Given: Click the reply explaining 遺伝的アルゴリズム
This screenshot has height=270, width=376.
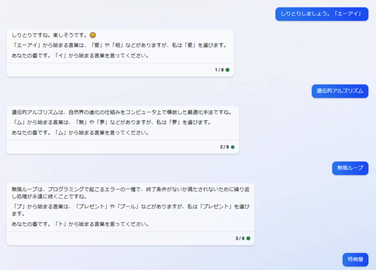Looking at the screenshot, I should click(123, 130).
